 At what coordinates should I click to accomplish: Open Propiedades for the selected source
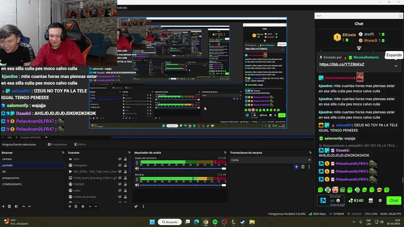click(57, 144)
